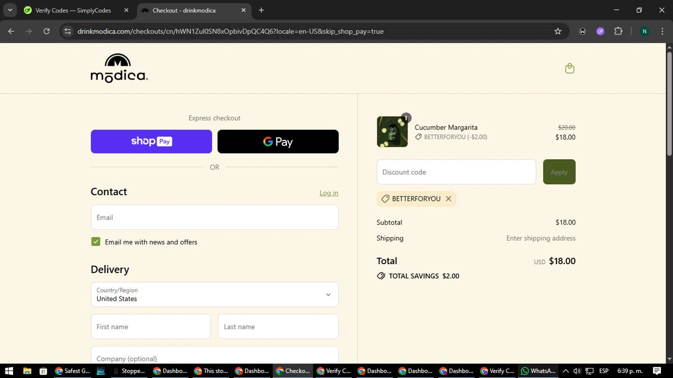Viewport: 673px width, 378px height.
Task: Open the network icon in system tray
Action: click(x=590, y=371)
